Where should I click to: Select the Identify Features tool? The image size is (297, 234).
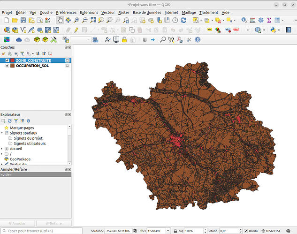click(244, 20)
